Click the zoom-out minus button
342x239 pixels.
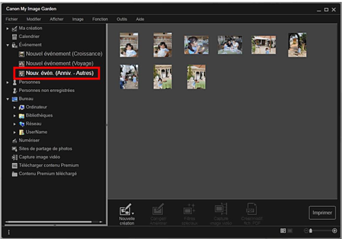pos(306,231)
